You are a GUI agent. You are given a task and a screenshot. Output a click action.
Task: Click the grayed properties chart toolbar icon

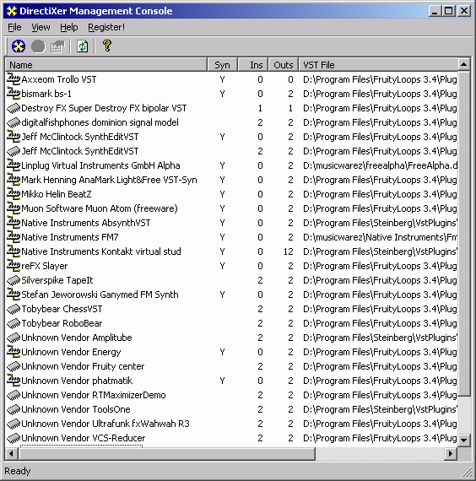point(57,46)
